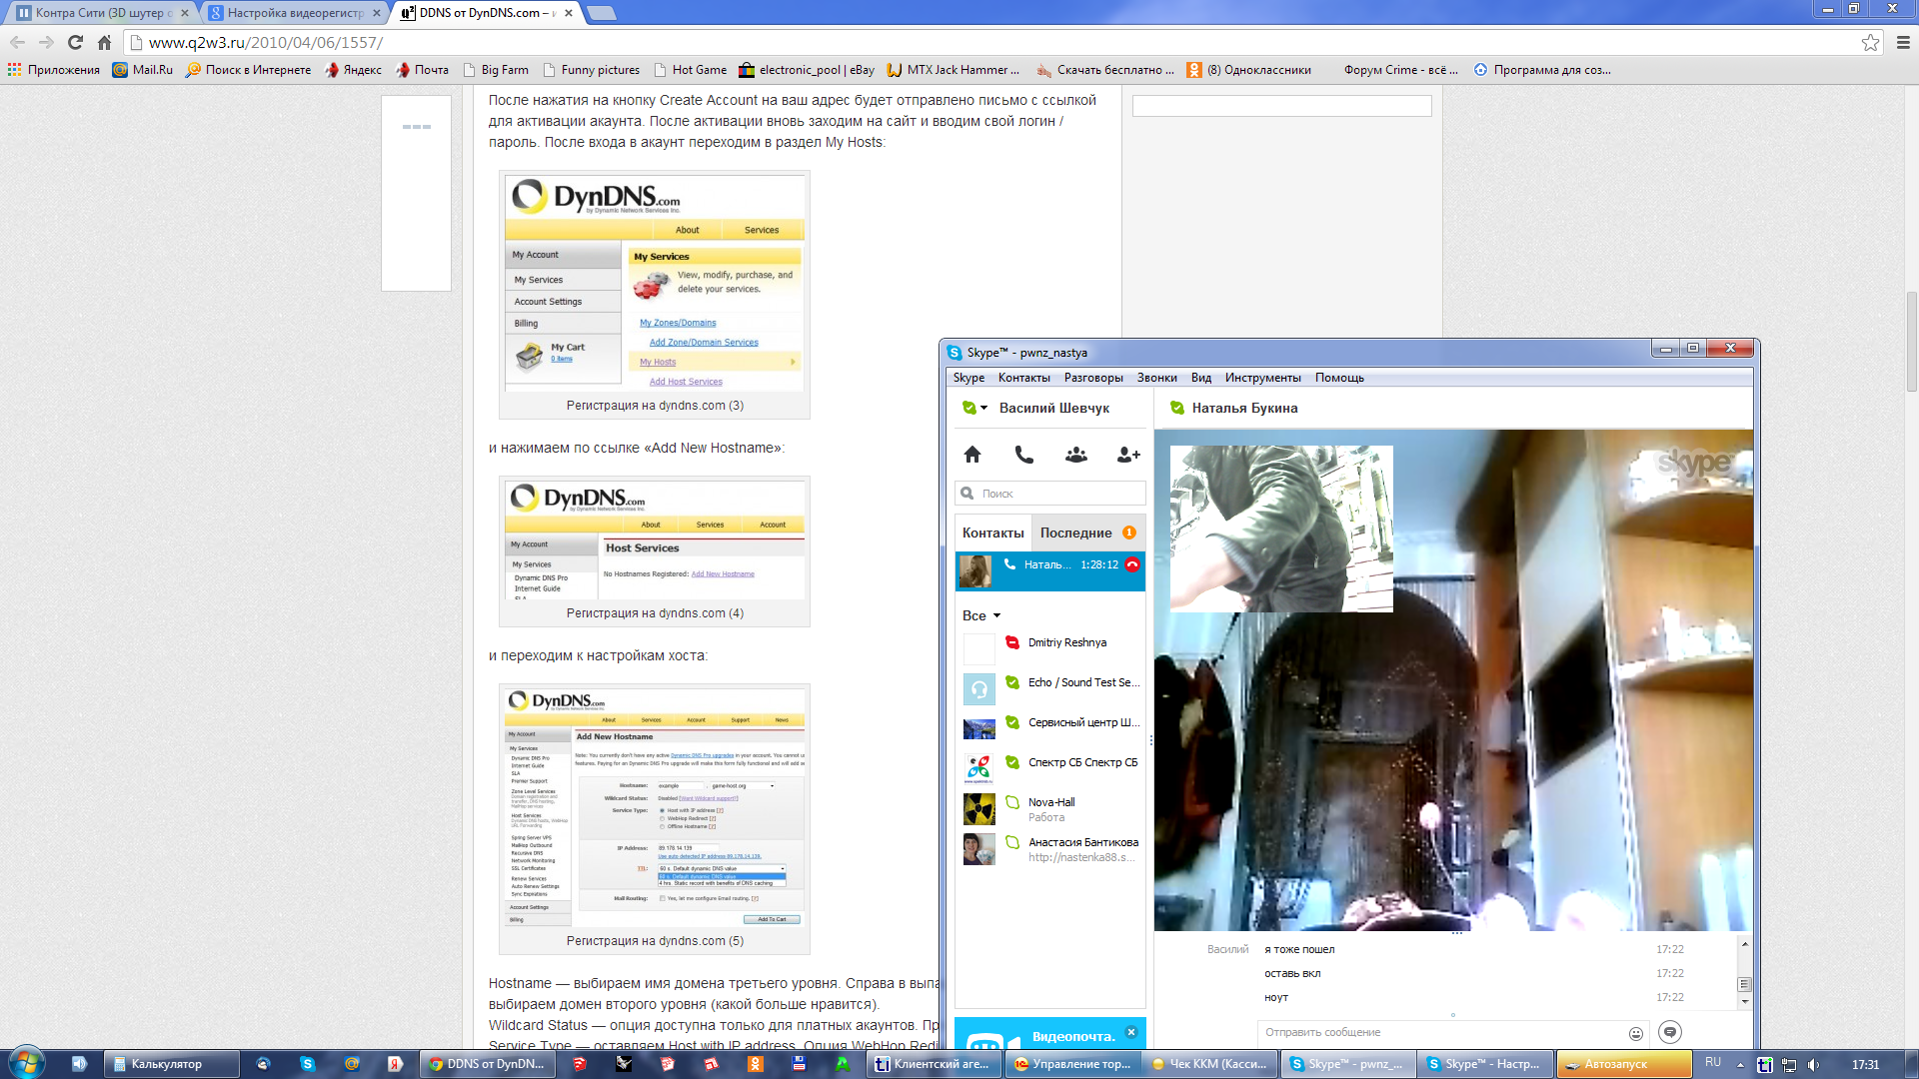Click the send message bubble button
The height and width of the screenshot is (1079, 1919).
pyautogui.click(x=1669, y=1032)
